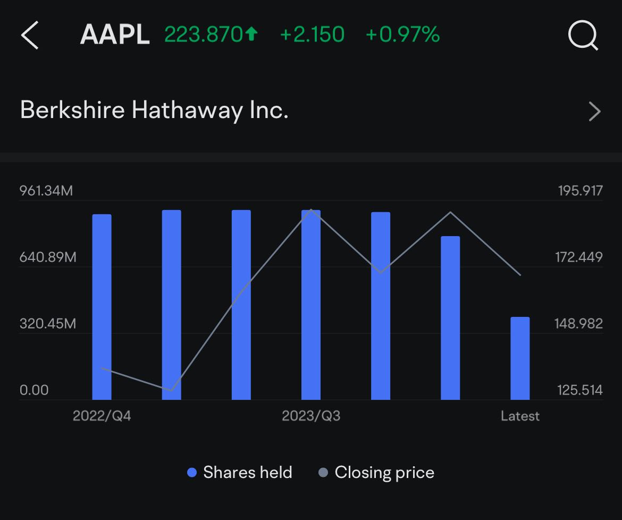Viewport: 622px width, 520px height.
Task: Click closing price line peak at 2023/Q3
Action: coord(311,210)
